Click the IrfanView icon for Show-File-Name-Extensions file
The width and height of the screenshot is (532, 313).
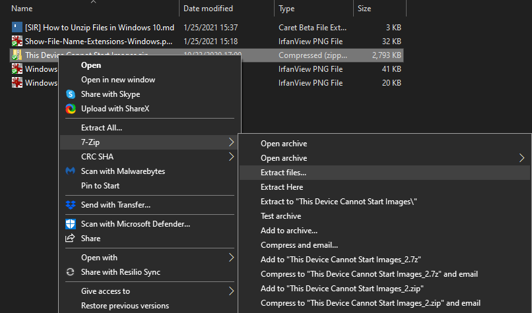click(17, 41)
